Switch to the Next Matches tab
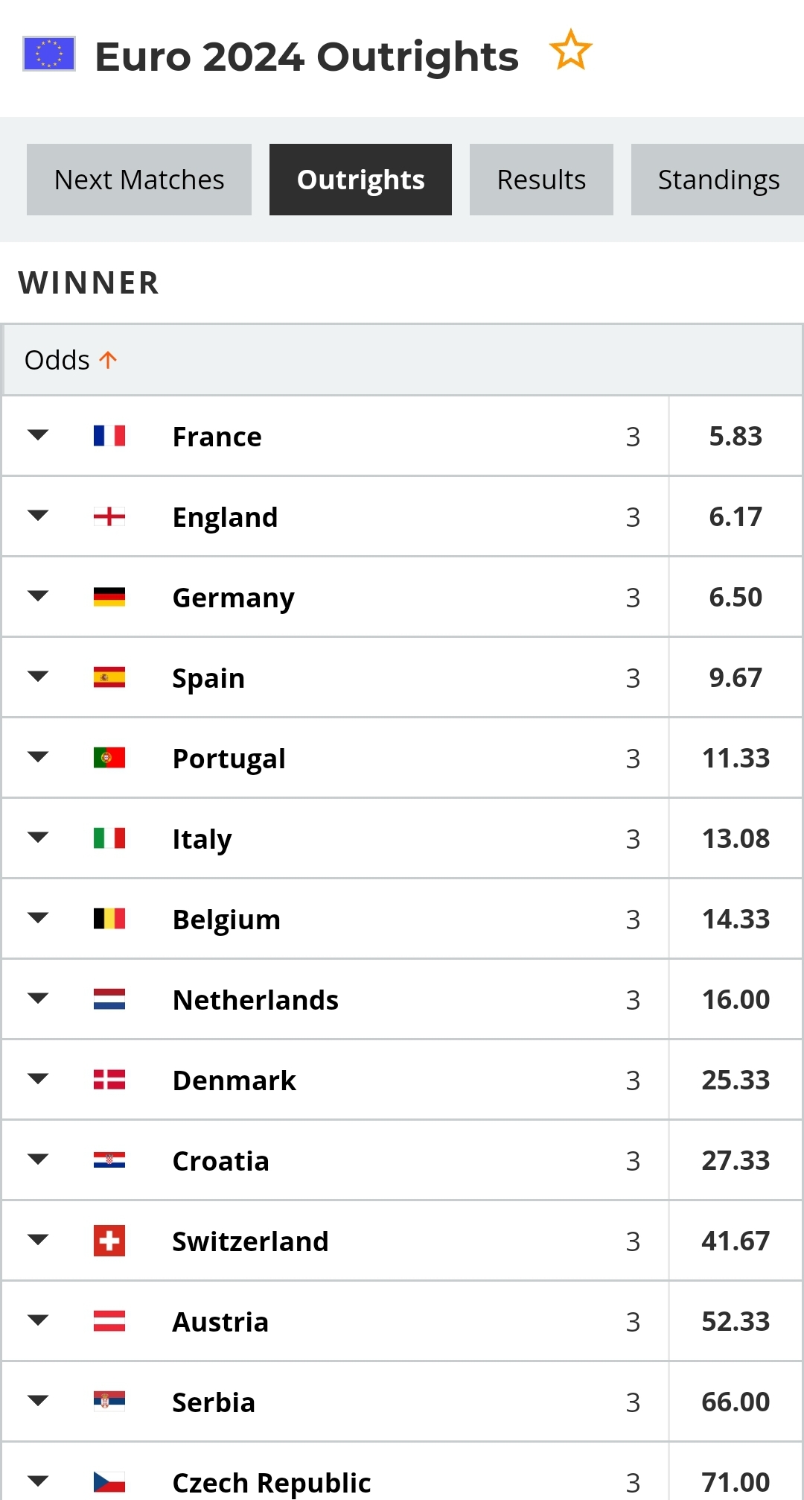 coord(139,180)
